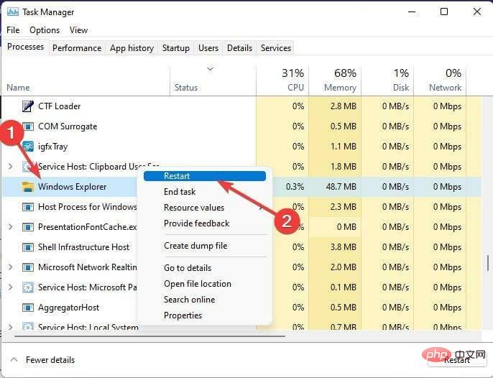Collapse view with Fewer details chevron

pyautogui.click(x=13, y=360)
